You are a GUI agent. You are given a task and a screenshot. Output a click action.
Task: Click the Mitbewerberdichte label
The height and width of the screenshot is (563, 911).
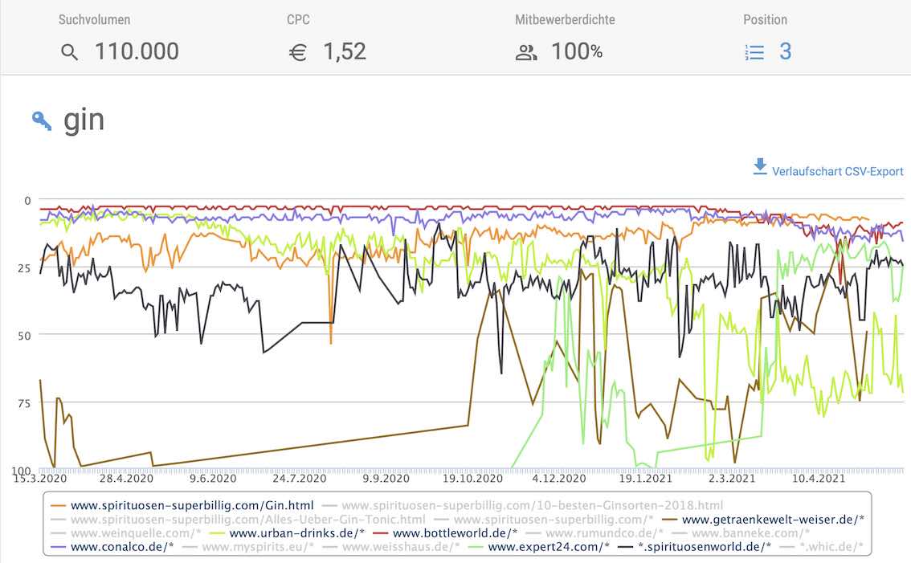(565, 20)
